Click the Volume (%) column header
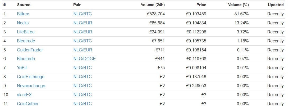289x110 pixels. click(x=238, y=5)
